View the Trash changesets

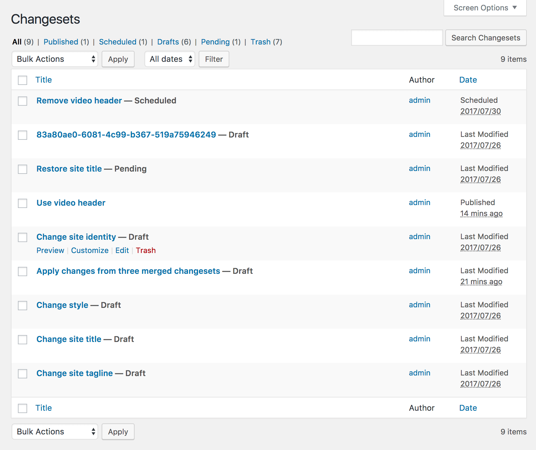(260, 42)
